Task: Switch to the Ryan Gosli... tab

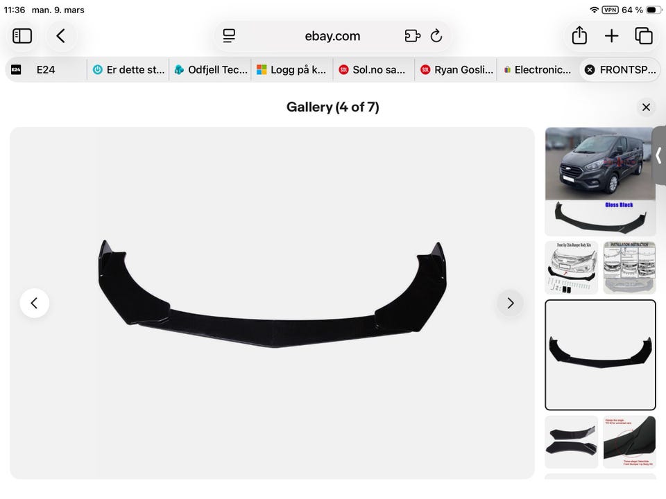Action: (x=457, y=69)
